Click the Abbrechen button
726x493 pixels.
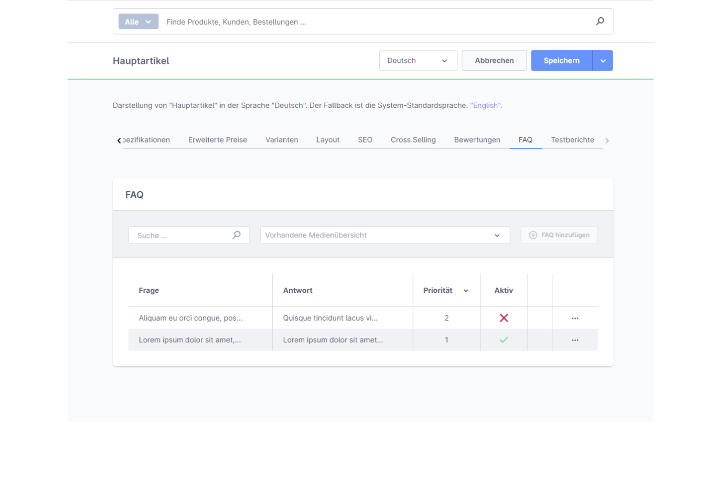click(x=494, y=61)
